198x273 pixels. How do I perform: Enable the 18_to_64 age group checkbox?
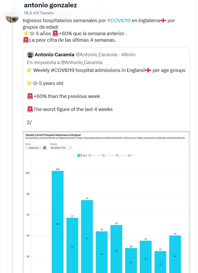tap(90, 155)
